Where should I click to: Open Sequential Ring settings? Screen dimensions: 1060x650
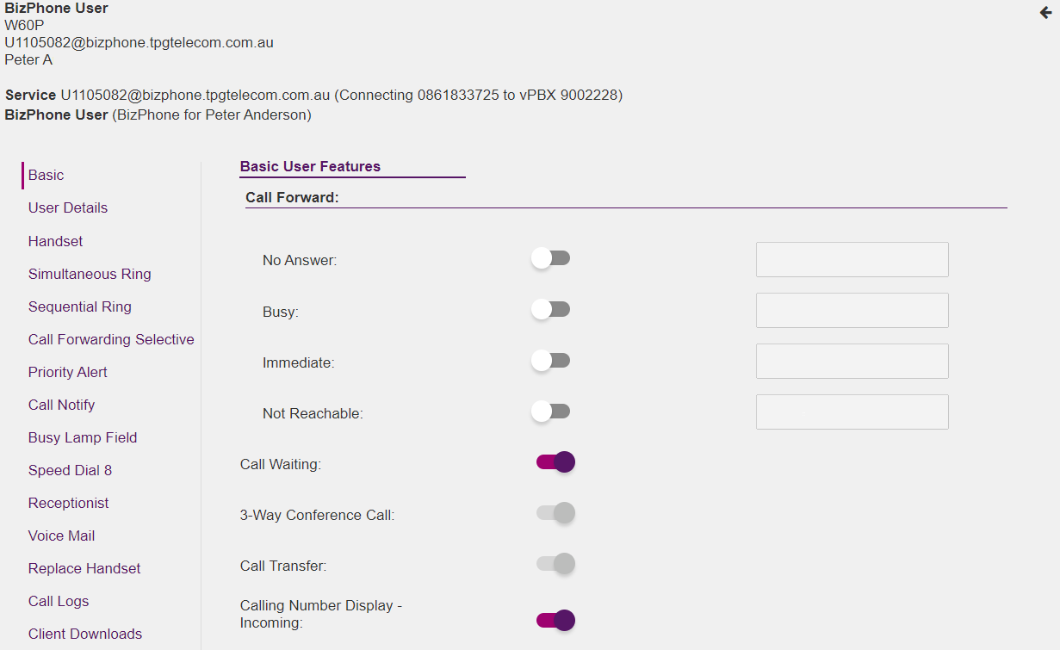(80, 306)
